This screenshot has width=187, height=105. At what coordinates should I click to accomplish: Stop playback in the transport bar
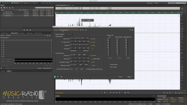(x=102, y=93)
